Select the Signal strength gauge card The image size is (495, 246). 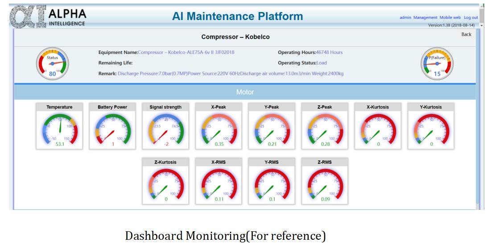(165, 126)
